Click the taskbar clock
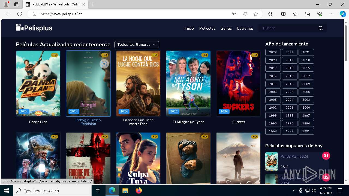Image resolution: width=349 pixels, height=196 pixels. pos(326,191)
